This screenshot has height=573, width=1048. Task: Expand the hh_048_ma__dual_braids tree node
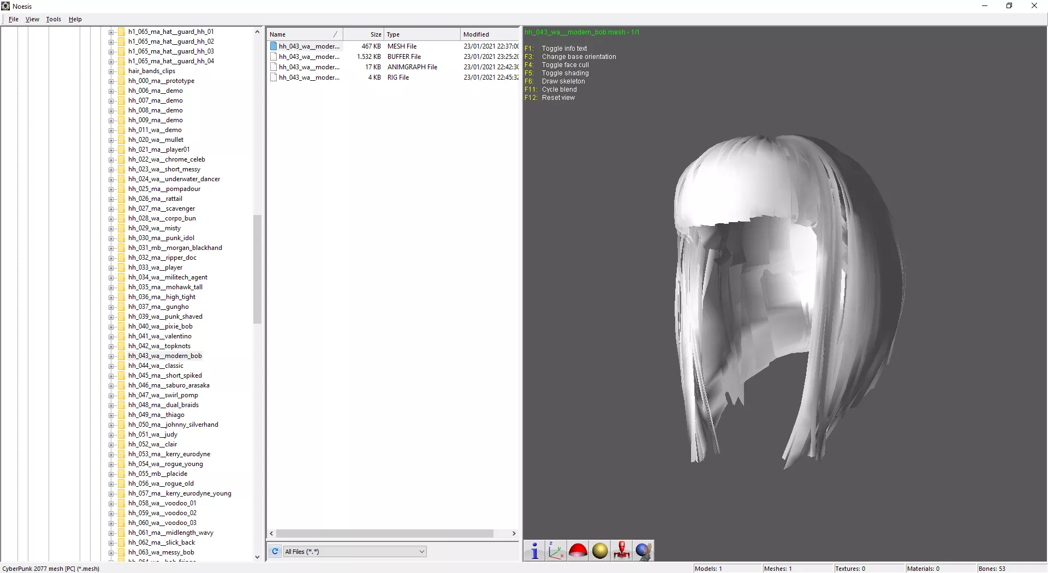coord(111,405)
